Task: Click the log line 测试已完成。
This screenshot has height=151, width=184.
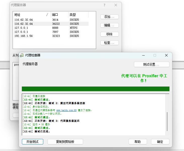Action: pyautogui.click(x=36, y=132)
